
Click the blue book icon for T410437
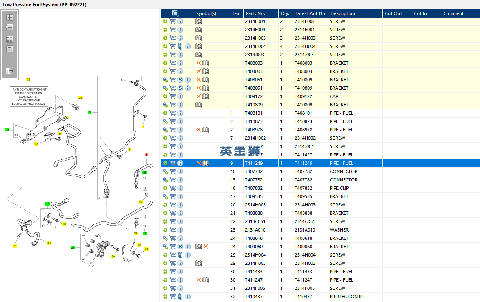pos(180,297)
